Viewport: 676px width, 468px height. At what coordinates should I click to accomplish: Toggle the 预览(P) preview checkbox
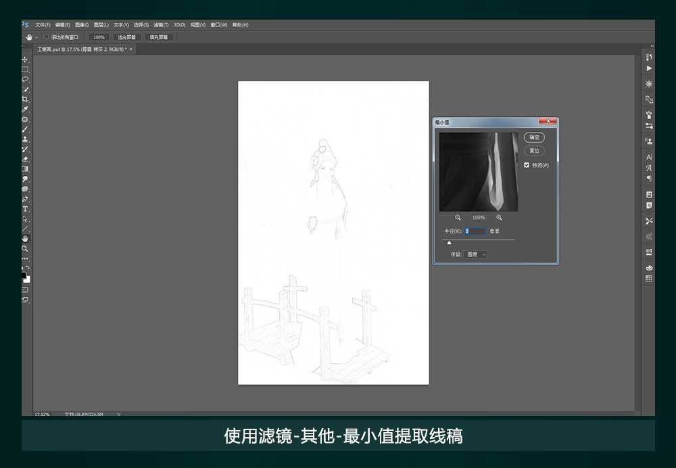point(527,164)
